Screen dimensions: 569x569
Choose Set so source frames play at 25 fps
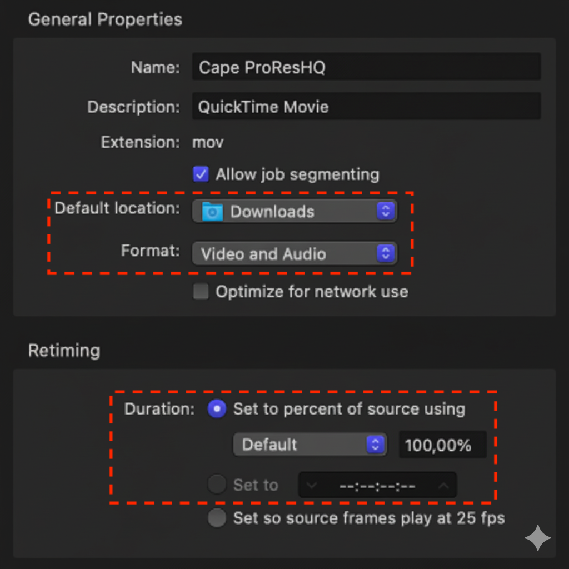(217, 518)
